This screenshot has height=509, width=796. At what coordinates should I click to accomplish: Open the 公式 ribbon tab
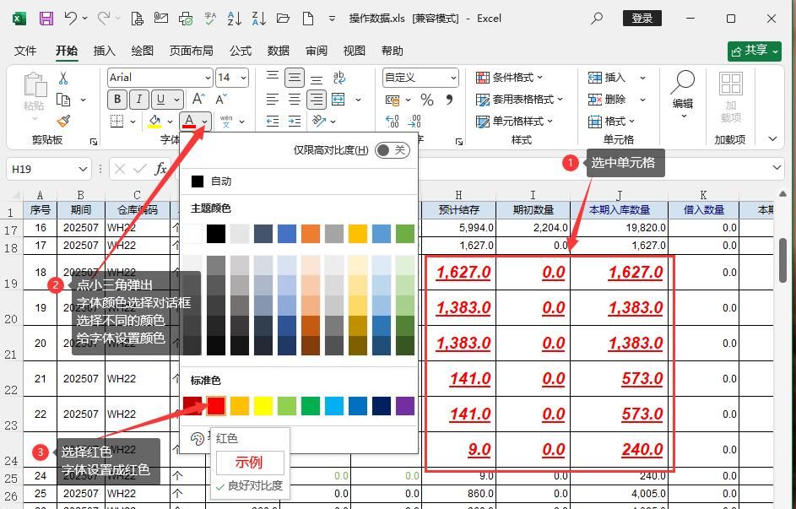coord(241,51)
